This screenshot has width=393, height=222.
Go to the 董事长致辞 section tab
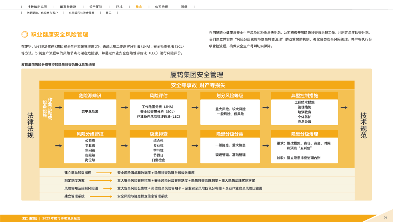68,7
